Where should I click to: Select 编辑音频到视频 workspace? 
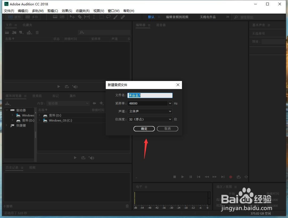tap(177, 17)
